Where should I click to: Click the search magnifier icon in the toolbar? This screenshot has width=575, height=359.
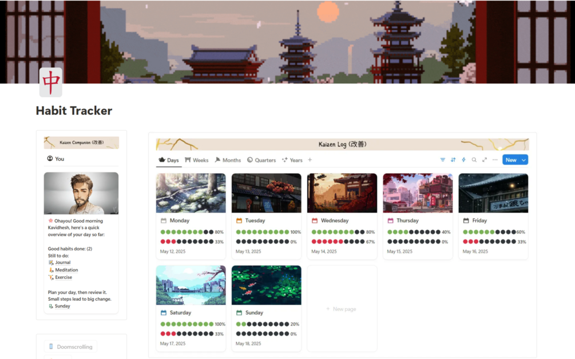click(x=474, y=159)
